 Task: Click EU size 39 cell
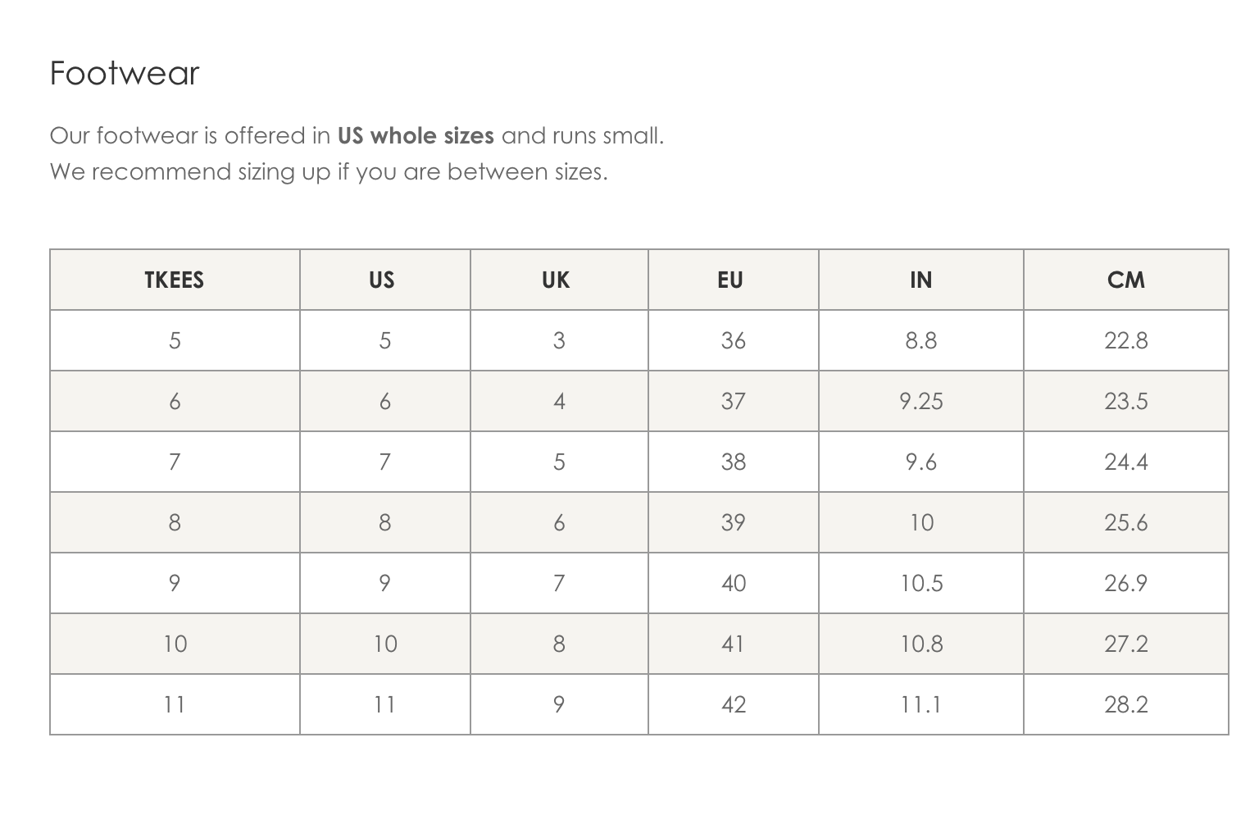(x=733, y=522)
